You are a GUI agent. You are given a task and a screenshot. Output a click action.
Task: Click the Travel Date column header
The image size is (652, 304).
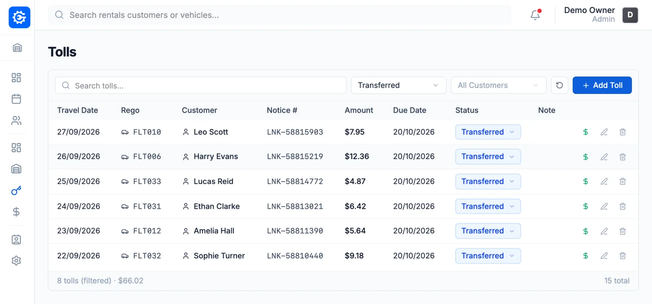click(x=77, y=110)
